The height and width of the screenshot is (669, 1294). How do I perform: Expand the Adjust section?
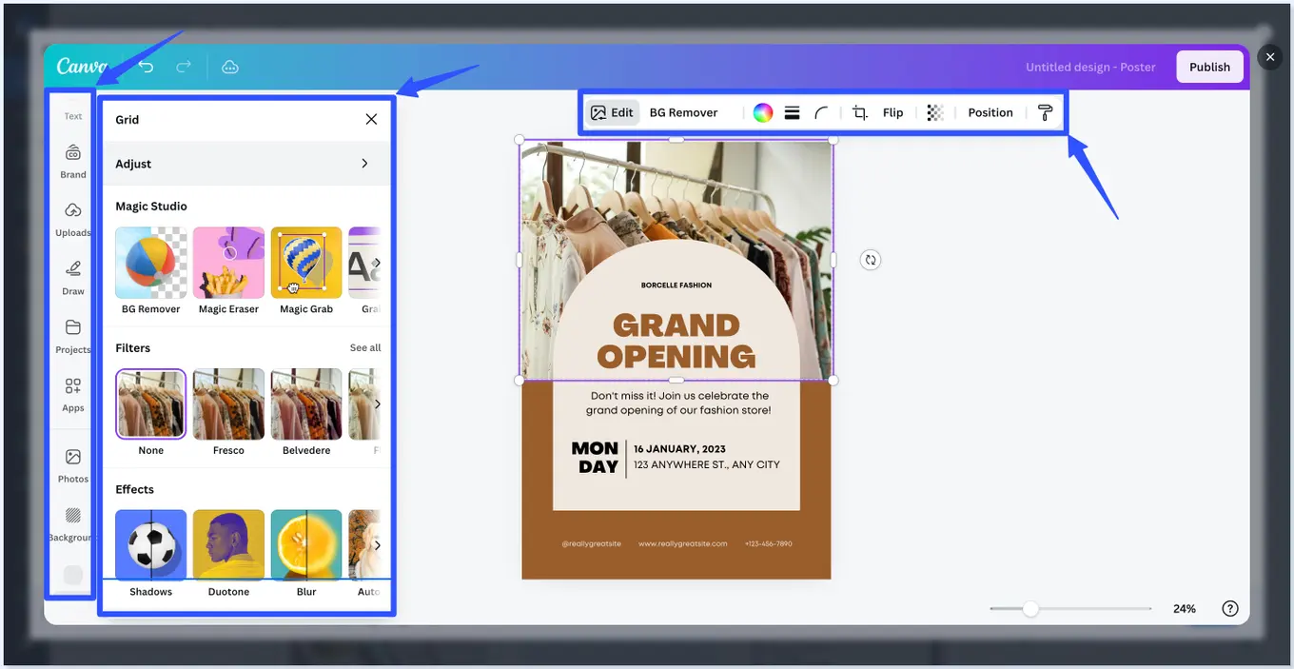tap(364, 164)
